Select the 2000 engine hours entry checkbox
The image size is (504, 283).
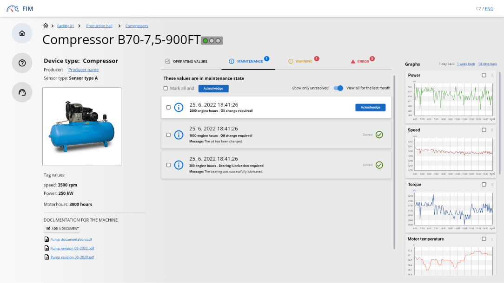(x=168, y=108)
